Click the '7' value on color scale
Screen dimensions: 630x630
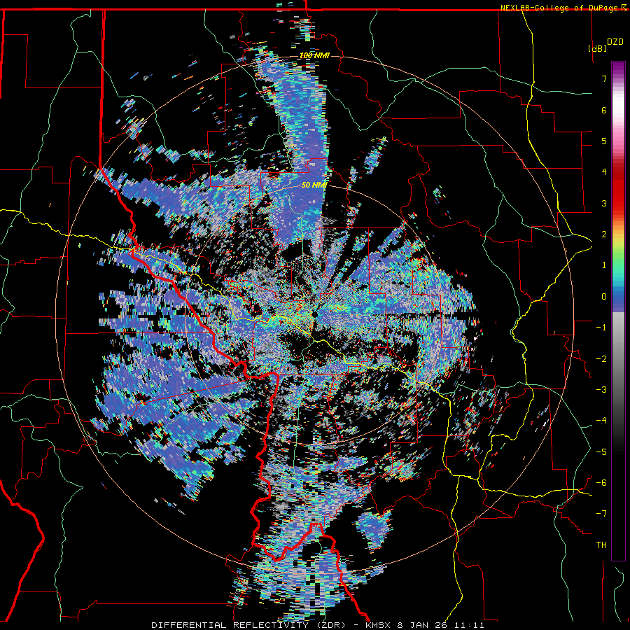604,78
